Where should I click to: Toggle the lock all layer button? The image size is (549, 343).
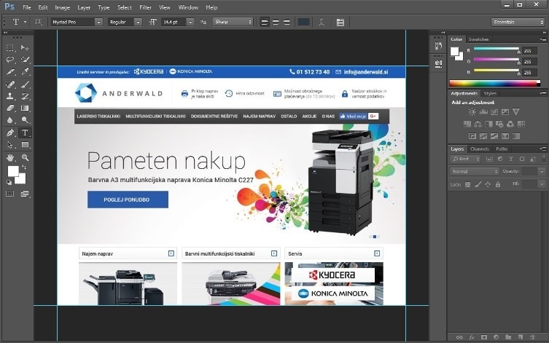click(499, 184)
